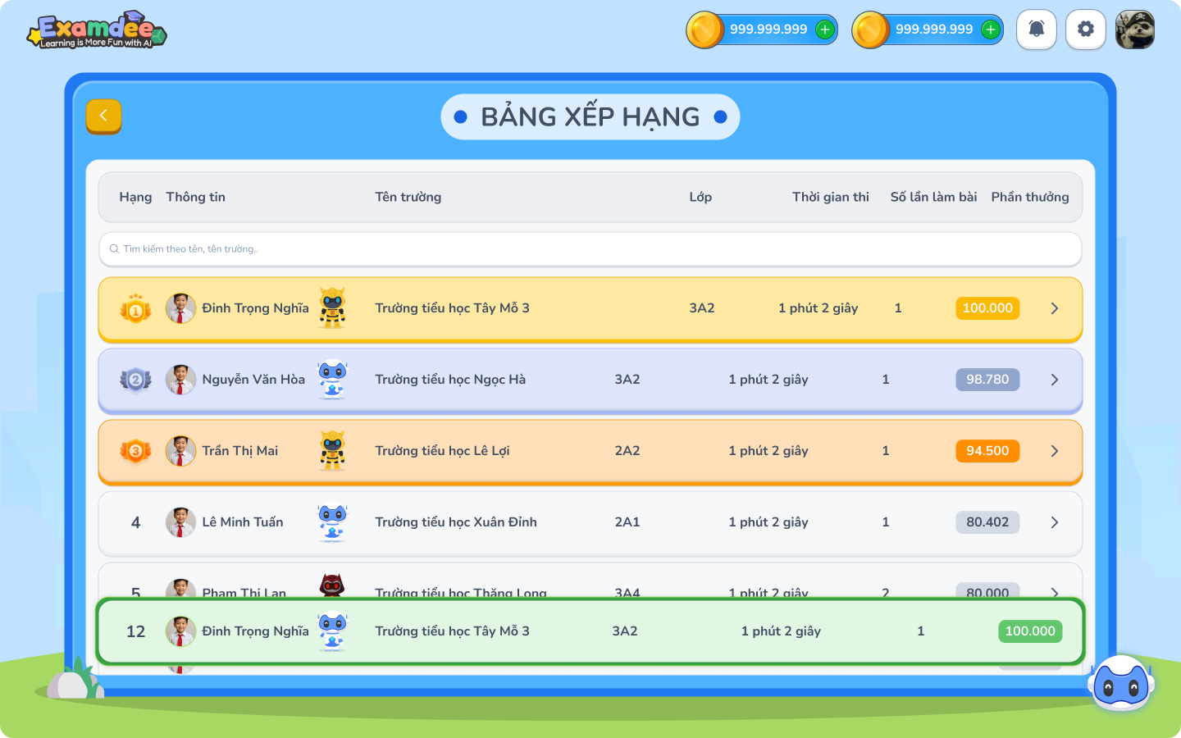Click yellow robot in rank 1 row
The width and height of the screenshot is (1181, 738).
click(332, 308)
